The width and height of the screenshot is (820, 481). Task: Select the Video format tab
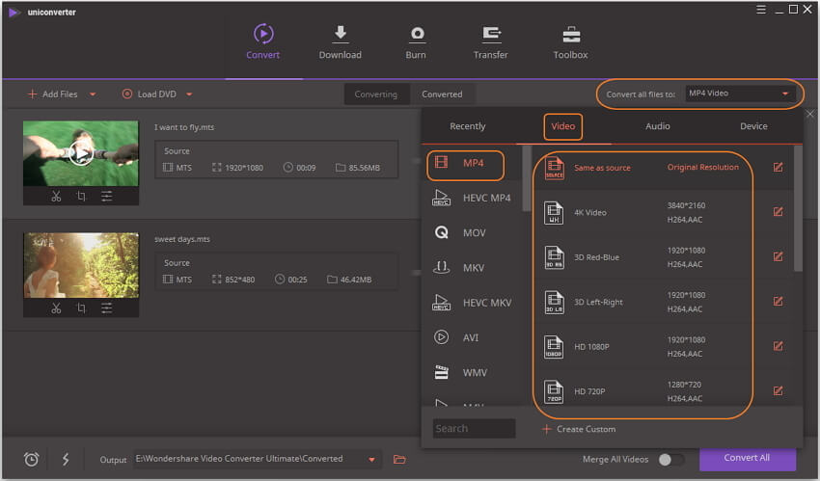562,126
